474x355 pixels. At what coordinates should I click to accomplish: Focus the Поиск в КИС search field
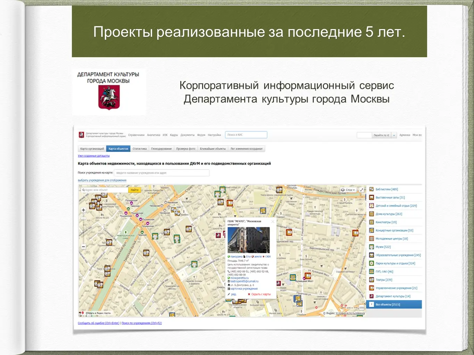(246, 135)
